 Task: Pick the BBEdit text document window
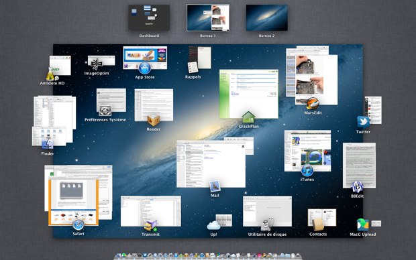pos(359,166)
